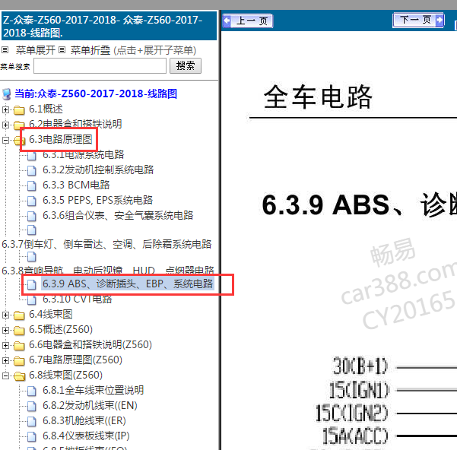The height and width of the screenshot is (450, 457).
Task: Open 6.8.4仪表板线束(IP) page
Action: (86, 436)
